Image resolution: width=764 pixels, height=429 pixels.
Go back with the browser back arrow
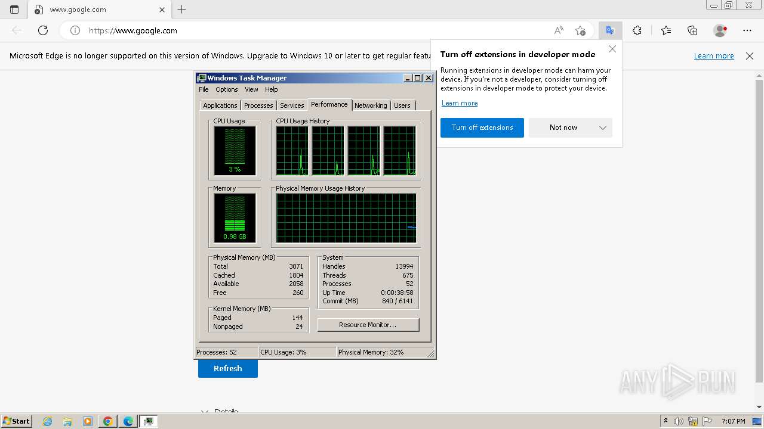[x=17, y=30]
